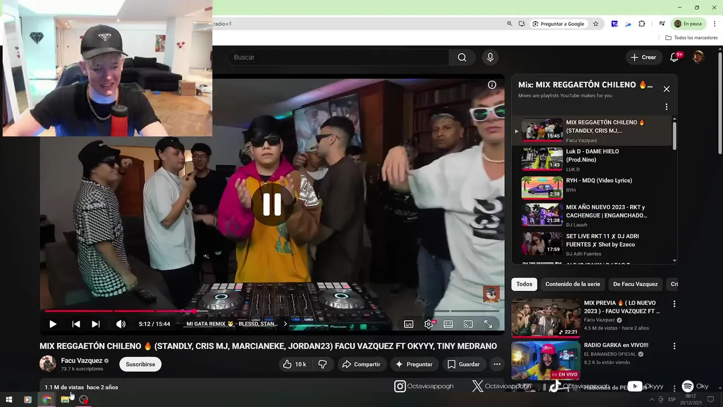Click the play button in the video controls
Image resolution: width=723 pixels, height=407 pixels.
(53, 324)
